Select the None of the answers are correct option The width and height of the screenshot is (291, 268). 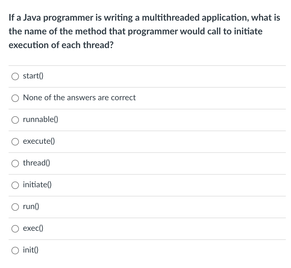[15, 98]
